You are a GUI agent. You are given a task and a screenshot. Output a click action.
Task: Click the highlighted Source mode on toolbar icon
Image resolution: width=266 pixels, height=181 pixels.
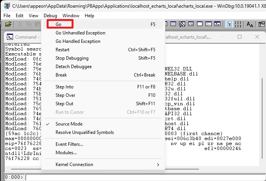(229, 24)
